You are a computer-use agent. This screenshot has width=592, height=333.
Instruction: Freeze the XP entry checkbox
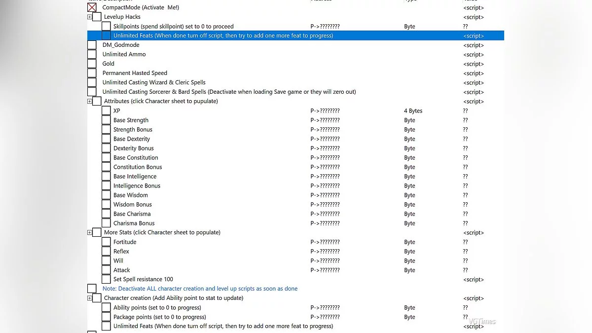[x=106, y=111]
